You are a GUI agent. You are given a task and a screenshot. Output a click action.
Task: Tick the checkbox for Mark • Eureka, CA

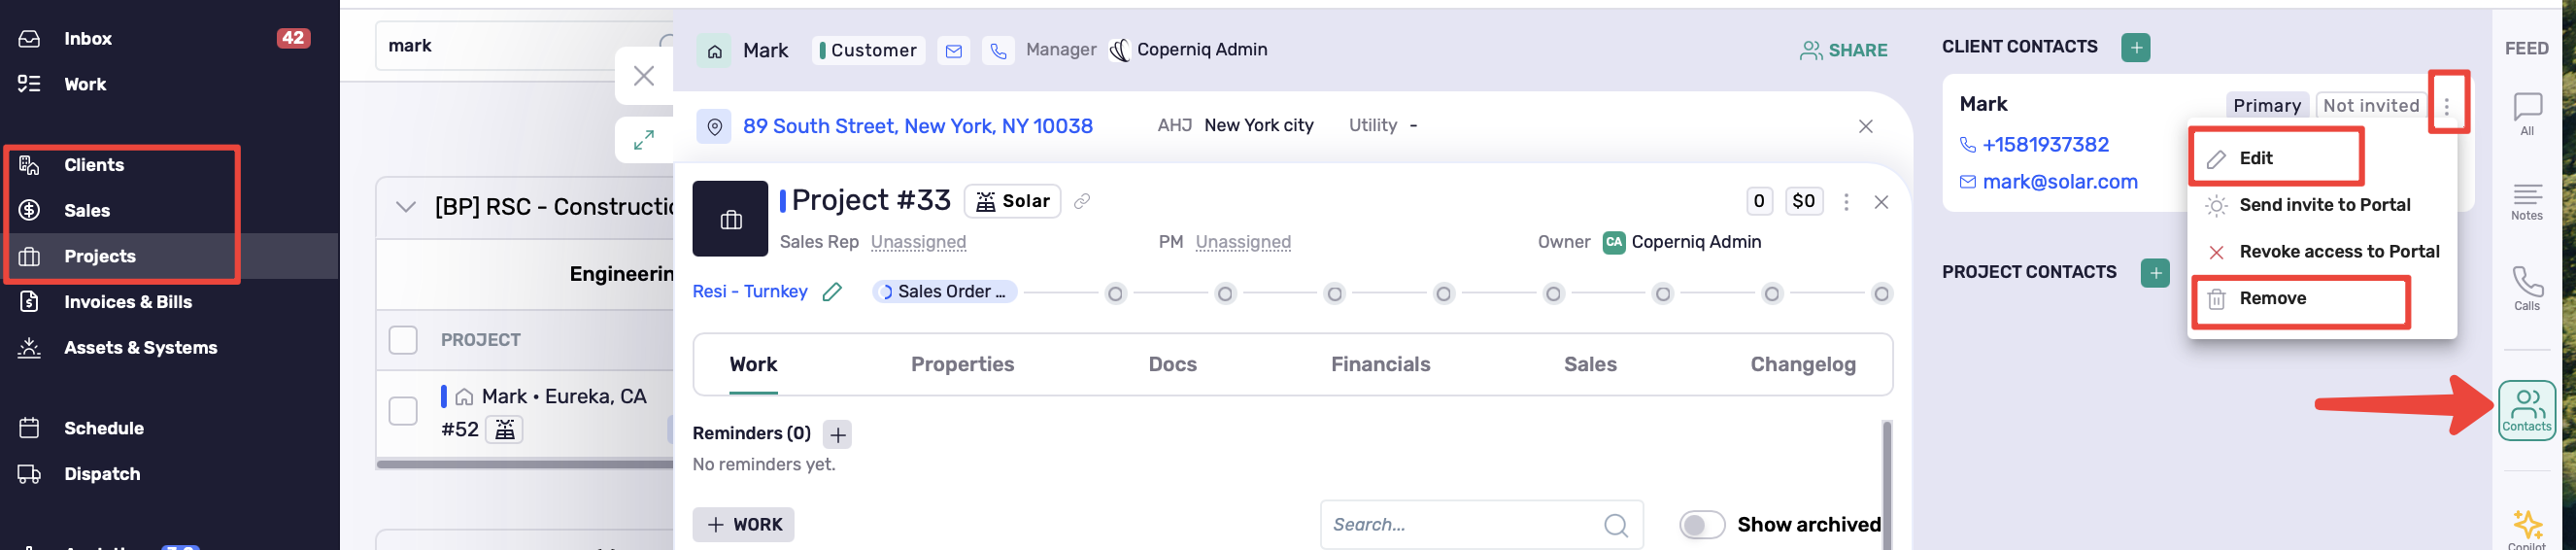(403, 411)
